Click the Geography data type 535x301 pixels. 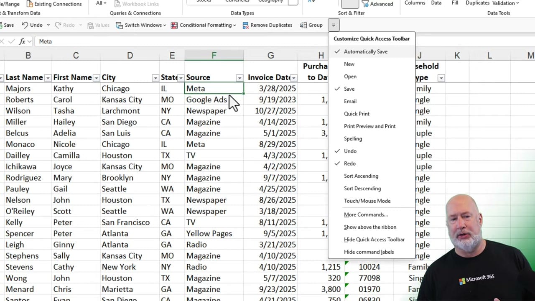click(x=270, y=1)
